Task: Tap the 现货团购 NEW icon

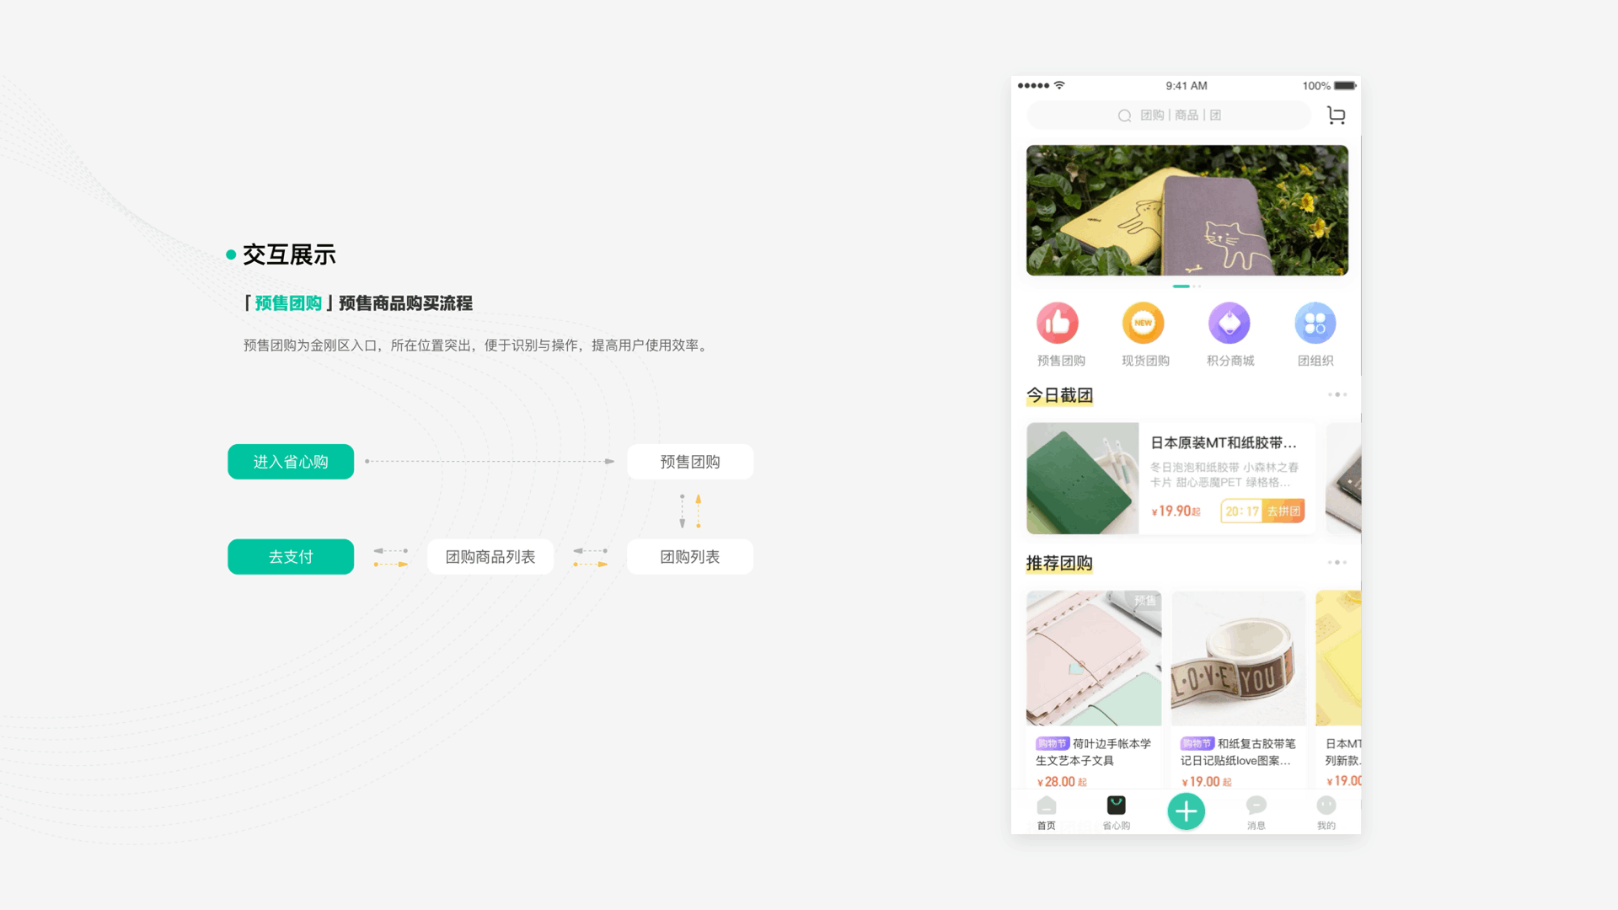Action: [1144, 323]
